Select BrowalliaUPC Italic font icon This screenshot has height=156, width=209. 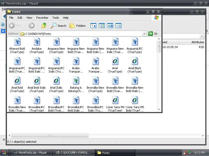pos(96,100)
